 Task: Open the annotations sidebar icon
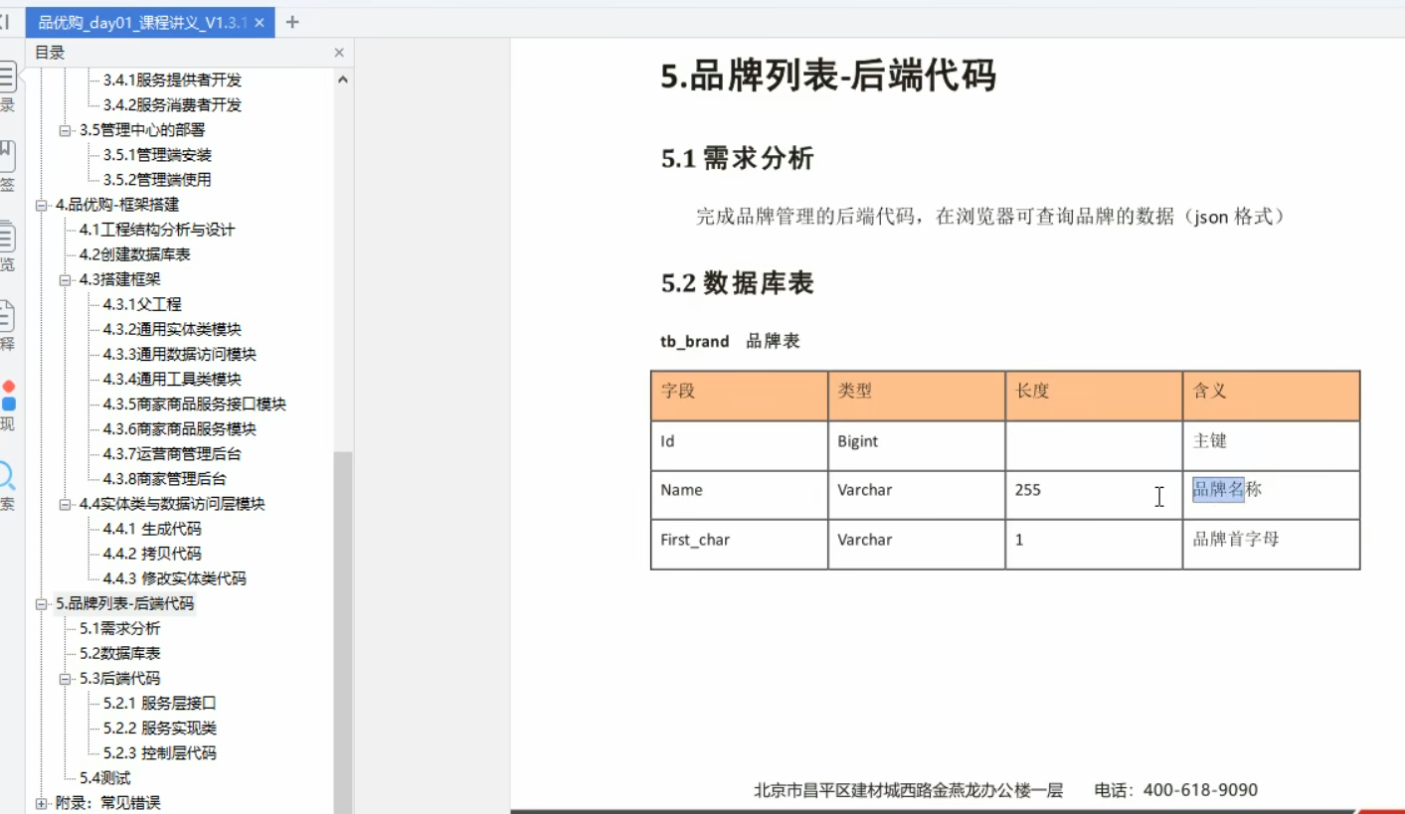(6, 316)
